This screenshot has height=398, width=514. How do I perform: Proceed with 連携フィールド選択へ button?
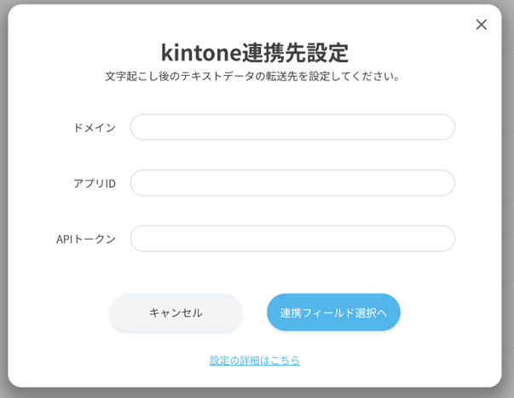click(333, 312)
